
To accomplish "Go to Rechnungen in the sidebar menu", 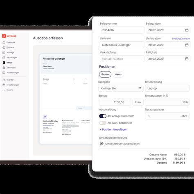I will pyautogui.click(x=12, y=58).
